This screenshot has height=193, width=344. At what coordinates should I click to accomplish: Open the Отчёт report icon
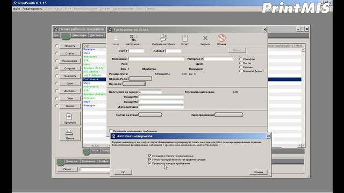pyautogui.click(x=185, y=38)
